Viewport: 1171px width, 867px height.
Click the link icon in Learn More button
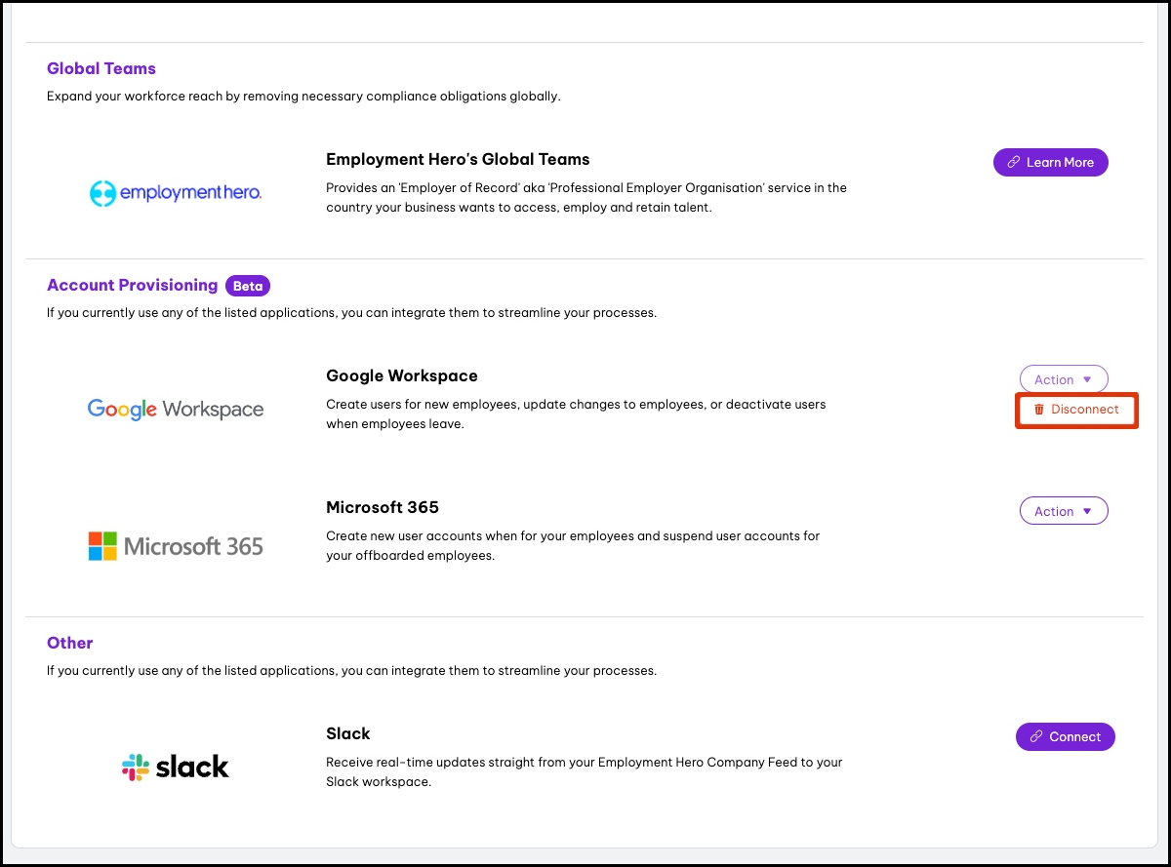click(x=1014, y=163)
